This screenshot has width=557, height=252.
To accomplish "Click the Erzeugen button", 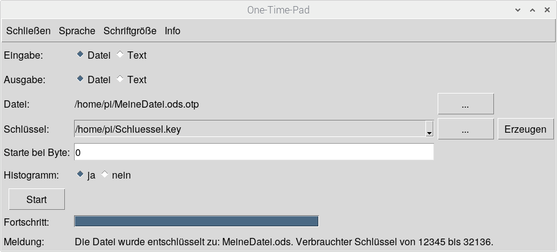I will [525, 130].
